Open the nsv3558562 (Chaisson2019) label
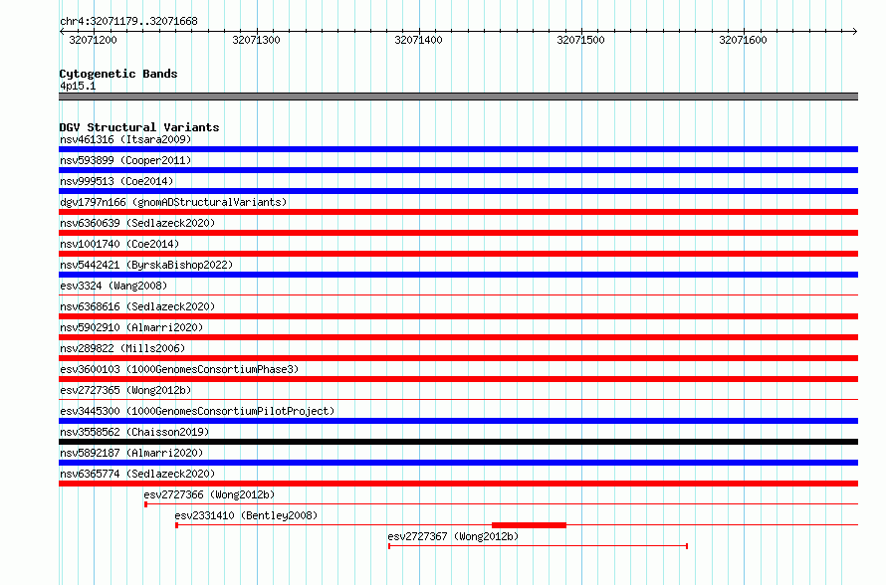The height and width of the screenshot is (585, 886). click(x=134, y=432)
